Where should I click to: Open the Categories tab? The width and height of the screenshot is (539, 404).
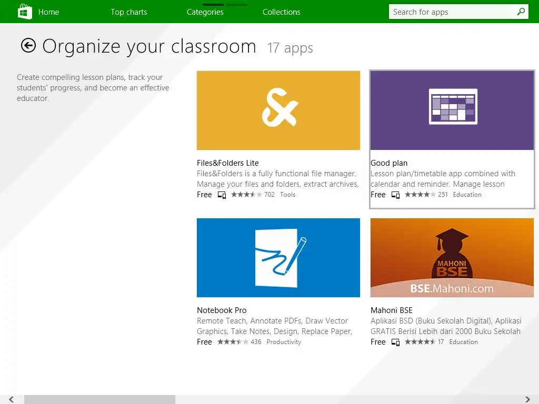click(x=205, y=12)
